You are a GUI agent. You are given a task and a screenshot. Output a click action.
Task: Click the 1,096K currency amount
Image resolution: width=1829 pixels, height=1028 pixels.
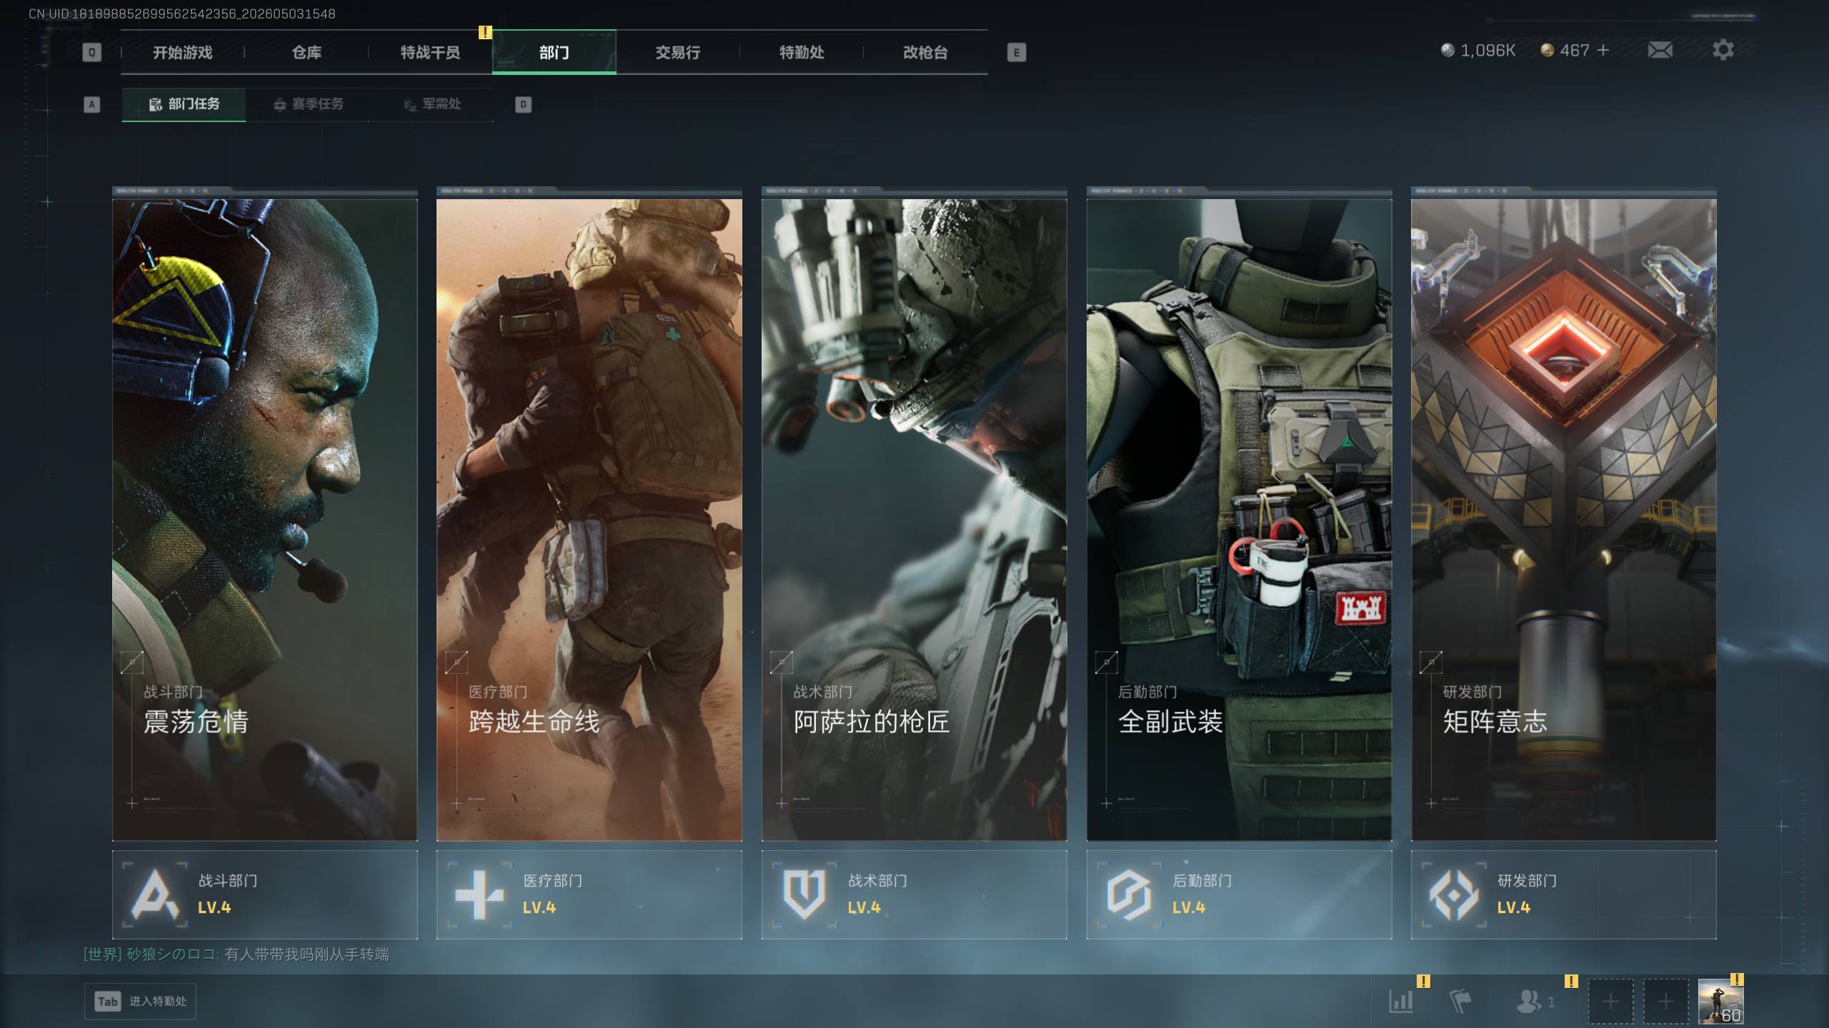[1487, 50]
